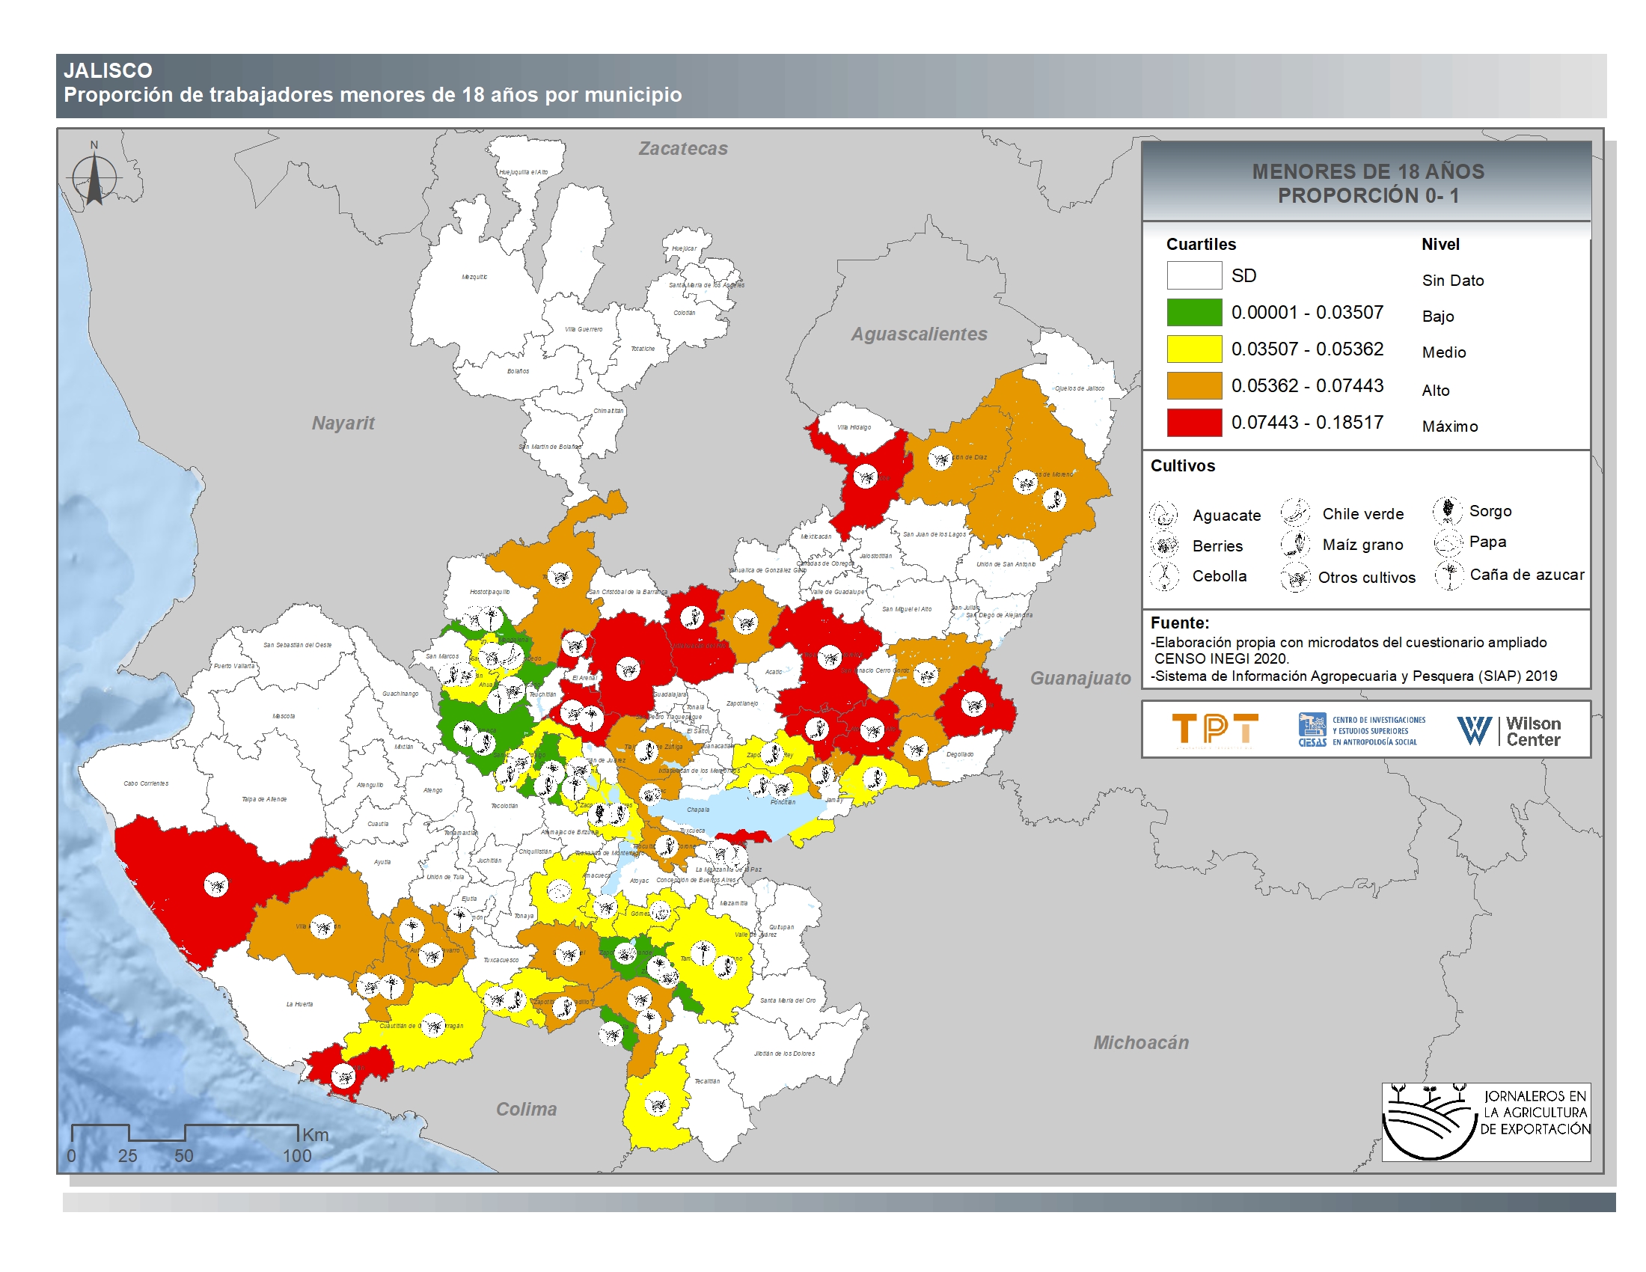Click the Papa crop legend icon
Viewport: 1646px width, 1272px height.
[x=1448, y=542]
